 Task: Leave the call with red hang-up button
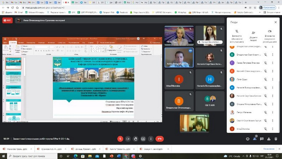159,139
